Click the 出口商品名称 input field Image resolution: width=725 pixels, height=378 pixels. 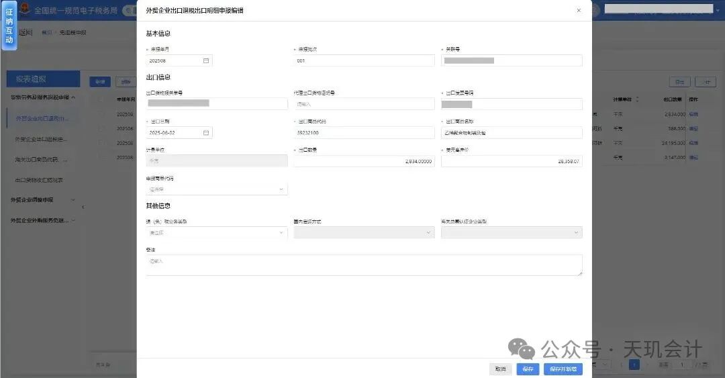click(512, 133)
